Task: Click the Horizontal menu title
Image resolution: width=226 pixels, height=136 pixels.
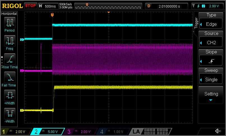Action: tap(9, 14)
